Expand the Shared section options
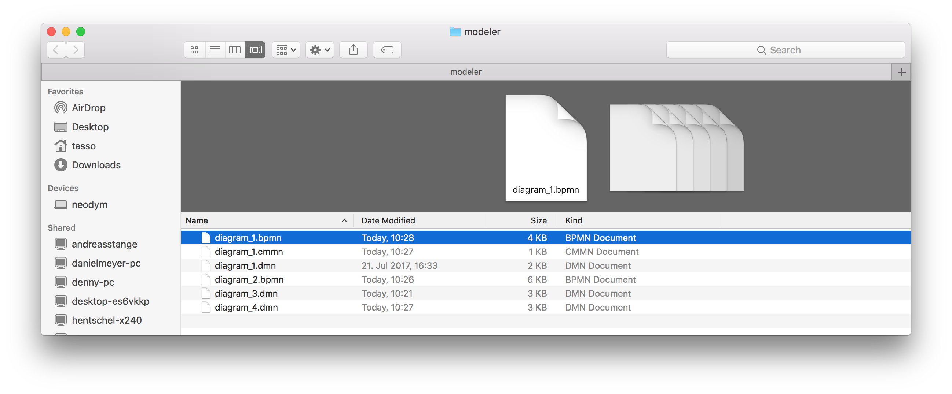952x394 pixels. click(61, 228)
